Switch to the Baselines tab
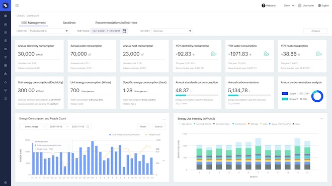 69,23
